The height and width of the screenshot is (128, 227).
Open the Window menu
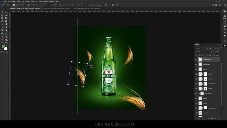coord(51,1)
